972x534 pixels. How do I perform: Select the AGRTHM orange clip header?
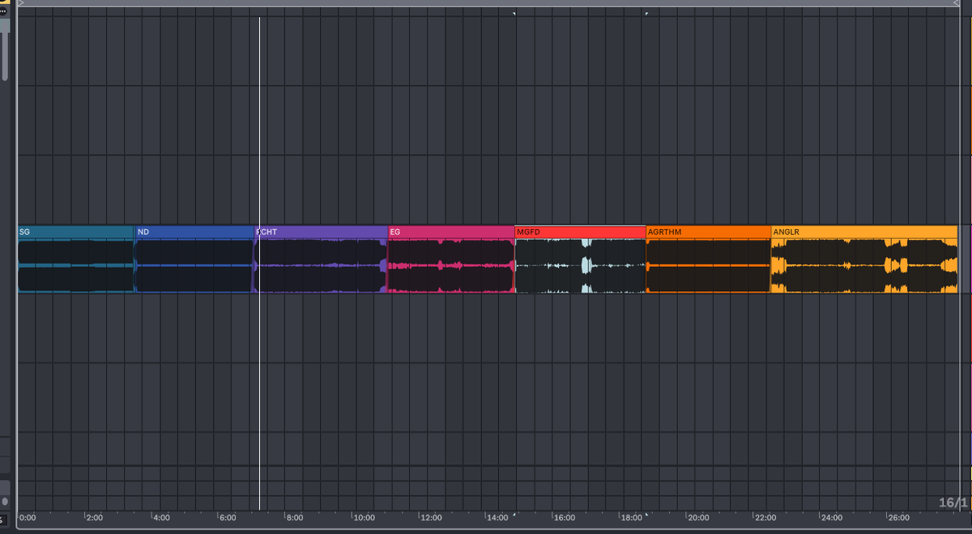(708, 232)
